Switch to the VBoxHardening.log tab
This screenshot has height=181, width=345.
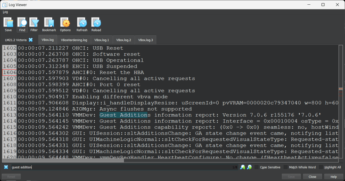tap(74, 40)
